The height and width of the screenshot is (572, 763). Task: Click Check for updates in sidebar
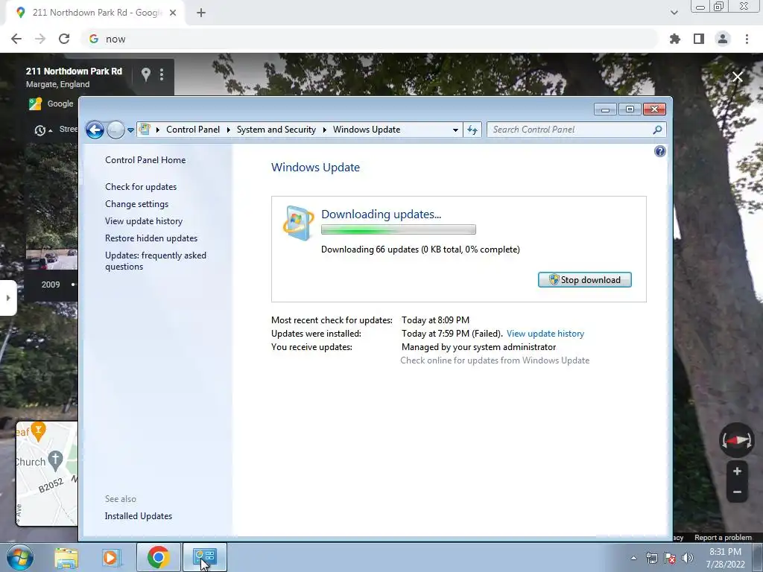(x=141, y=187)
